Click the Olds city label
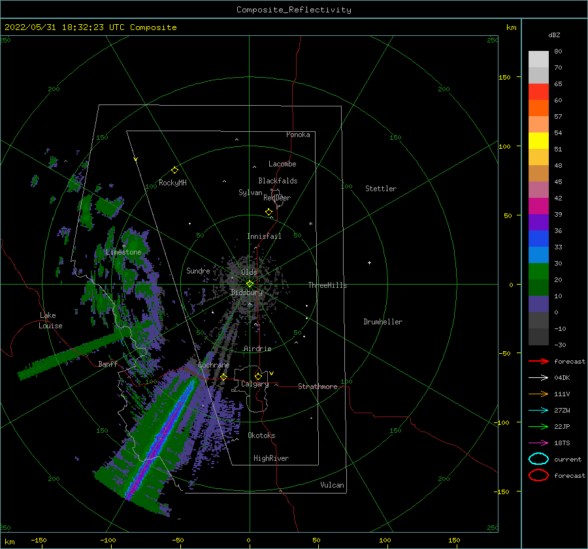Image resolution: width=588 pixels, height=549 pixels. tap(249, 272)
